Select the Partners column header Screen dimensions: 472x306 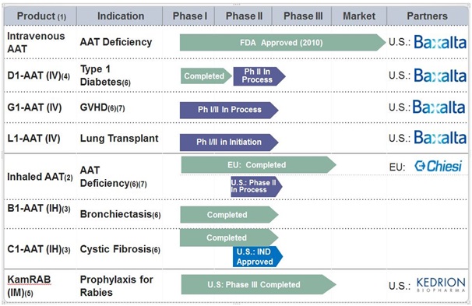pyautogui.click(x=427, y=16)
